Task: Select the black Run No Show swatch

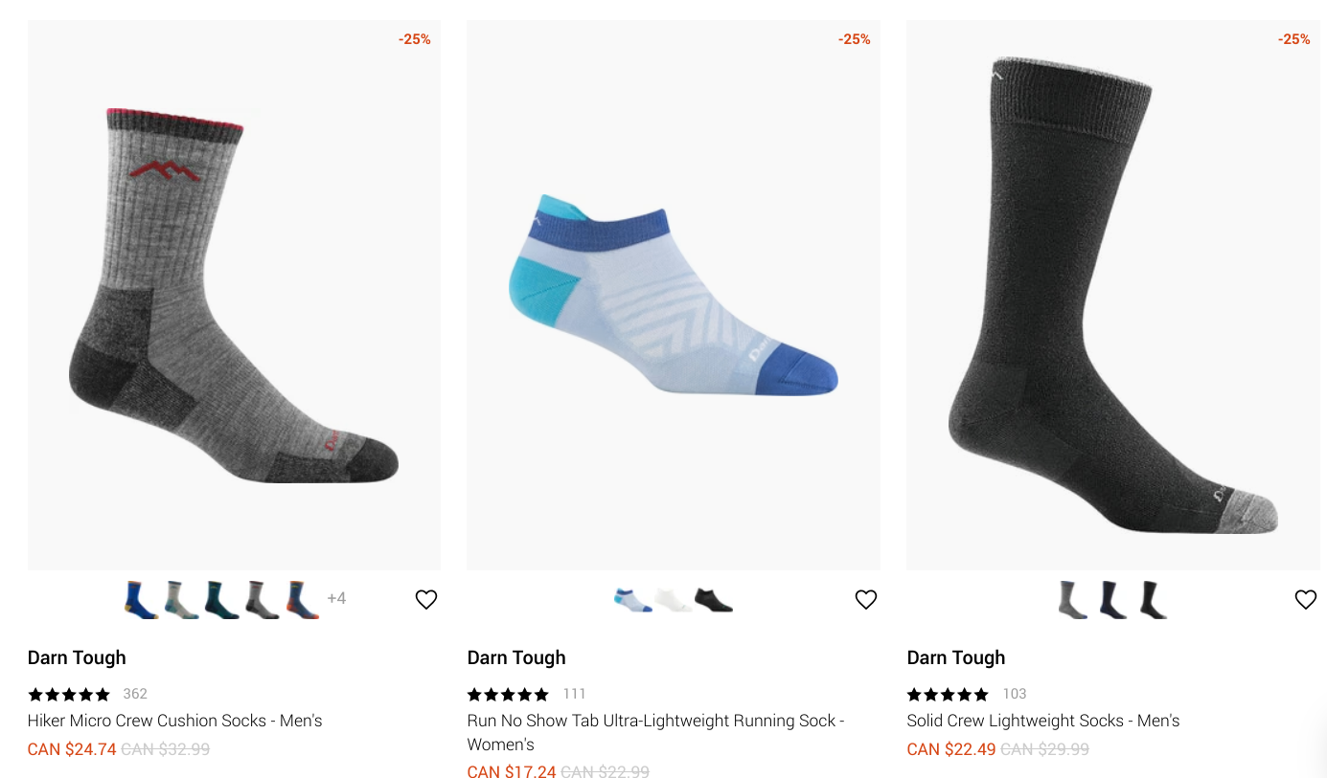Action: (714, 600)
